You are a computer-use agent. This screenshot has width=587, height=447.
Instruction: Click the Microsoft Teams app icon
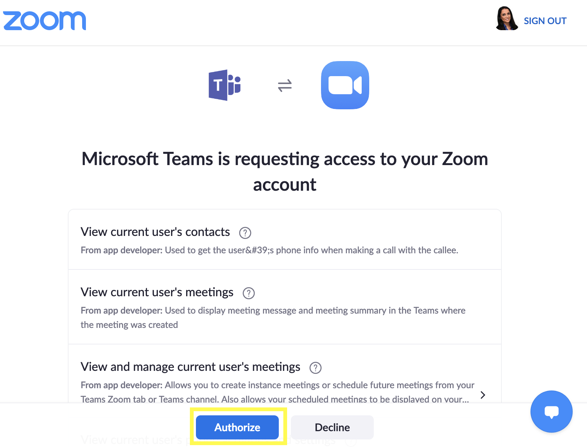click(x=225, y=85)
